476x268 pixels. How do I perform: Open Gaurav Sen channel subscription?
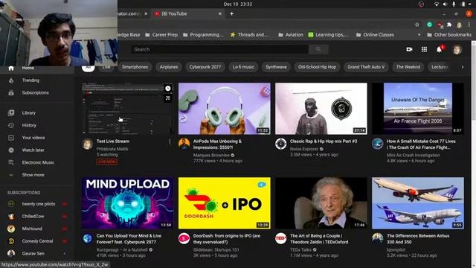coord(36,253)
